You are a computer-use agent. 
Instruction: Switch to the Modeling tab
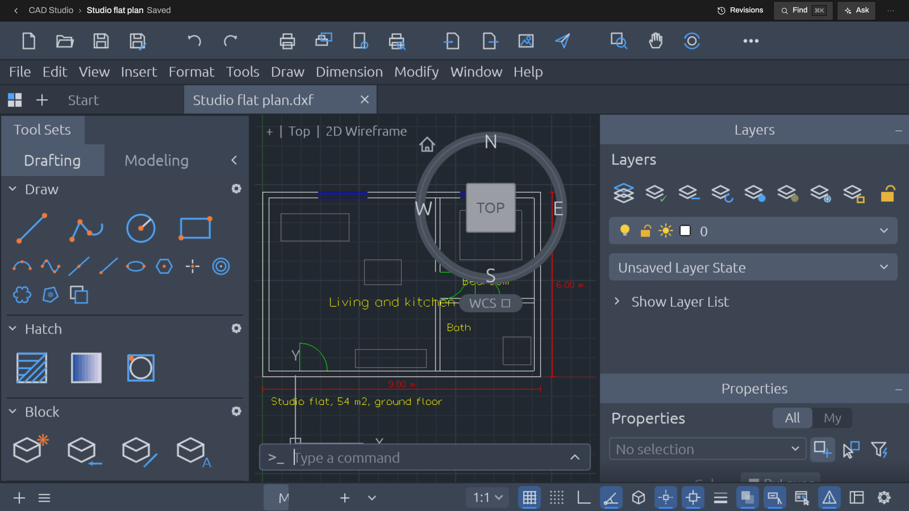[x=156, y=160]
